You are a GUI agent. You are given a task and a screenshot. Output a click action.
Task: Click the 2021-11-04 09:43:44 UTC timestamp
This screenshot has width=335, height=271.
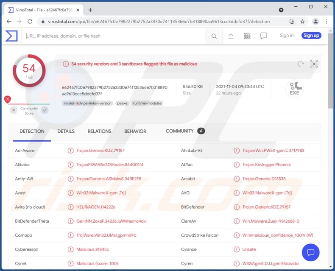point(240,87)
